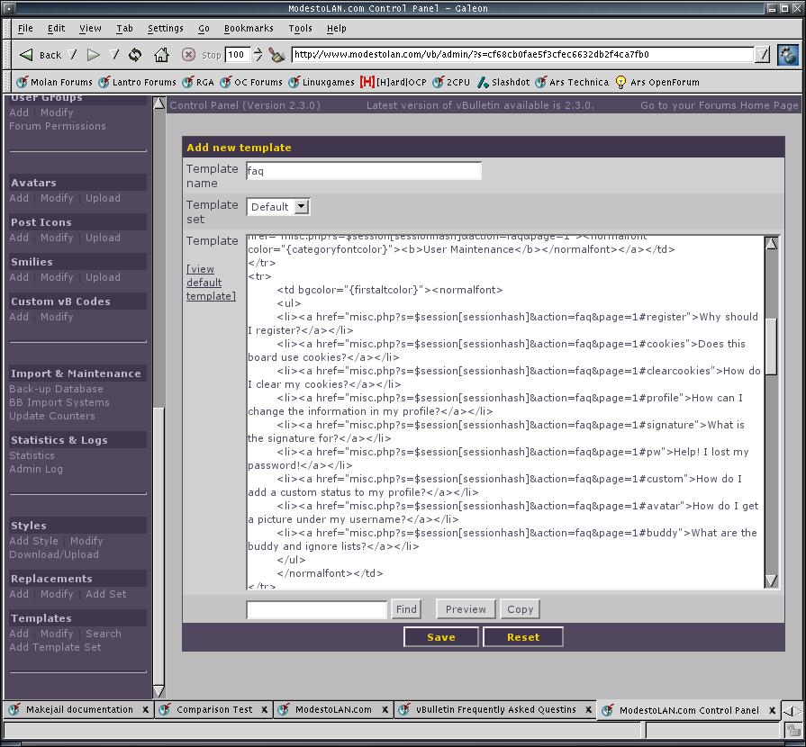Viewport: 806px width, 747px height.
Task: Close the vBulletin Frequently Asked Questins tab
Action: [x=589, y=710]
